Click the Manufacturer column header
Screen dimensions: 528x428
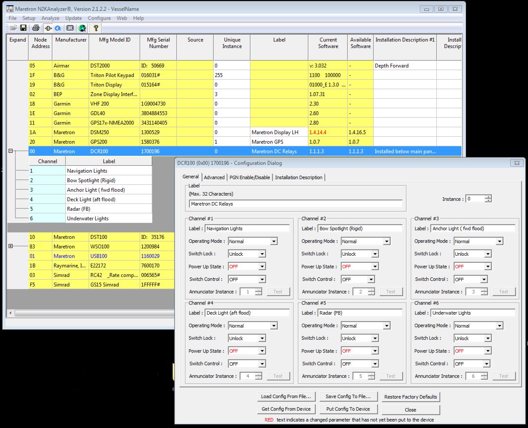(x=70, y=47)
